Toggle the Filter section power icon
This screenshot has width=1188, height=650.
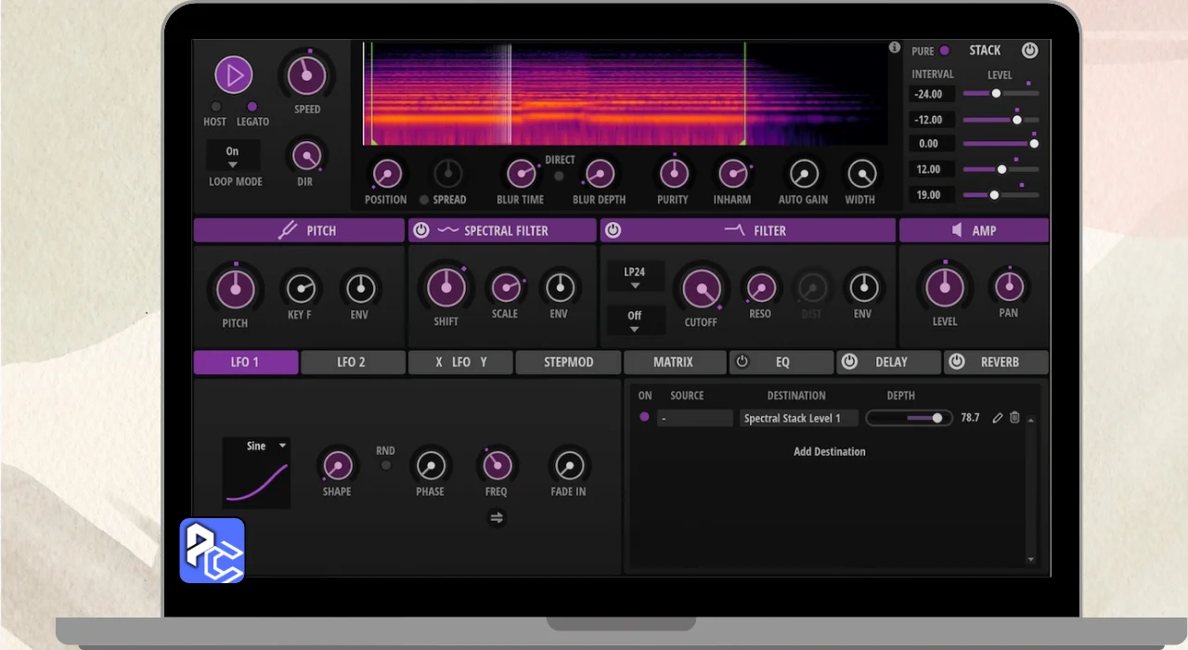[613, 230]
